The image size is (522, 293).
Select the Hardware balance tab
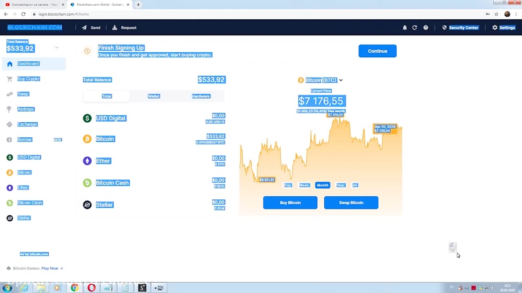201,96
